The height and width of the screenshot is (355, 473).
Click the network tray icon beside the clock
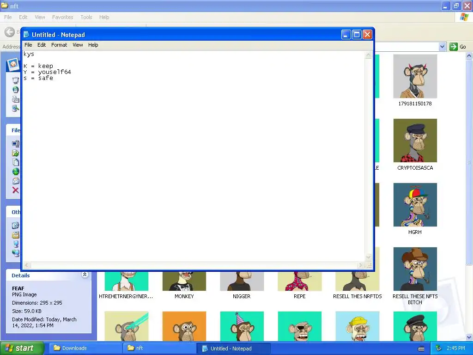coord(439,349)
